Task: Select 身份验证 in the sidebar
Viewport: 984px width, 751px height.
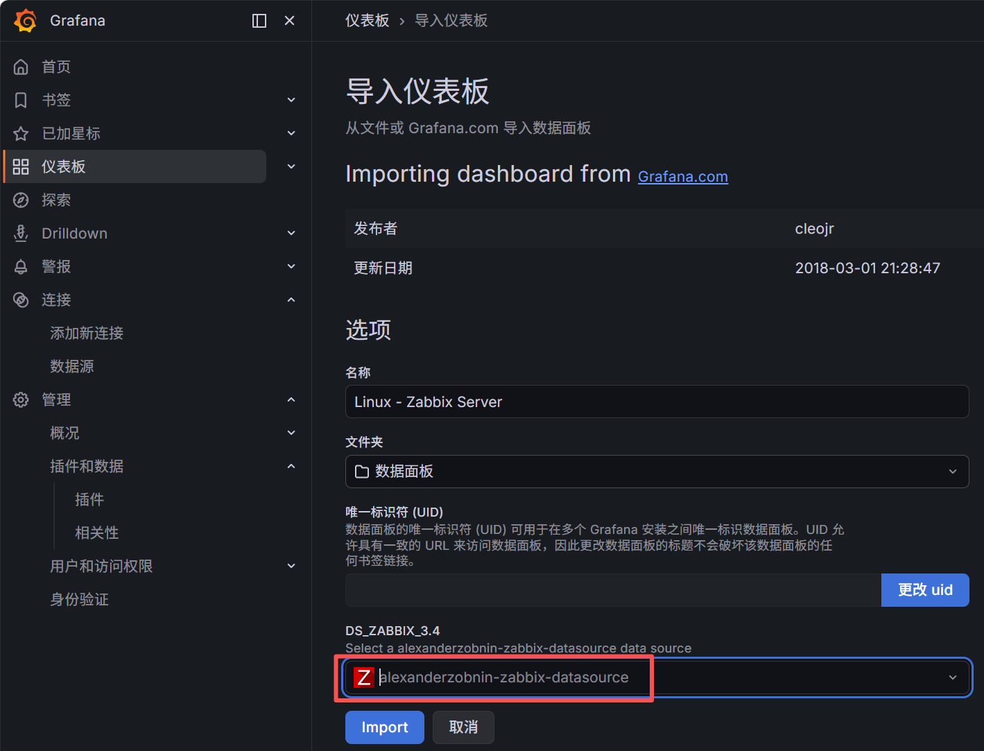Action: 79,599
